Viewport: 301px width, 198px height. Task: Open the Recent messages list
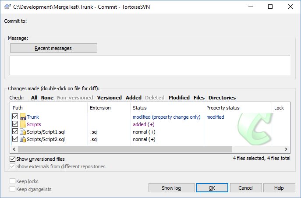pyautogui.click(x=53, y=48)
